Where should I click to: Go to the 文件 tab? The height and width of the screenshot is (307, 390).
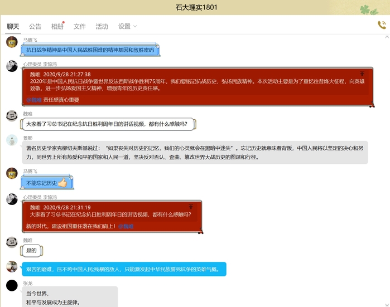click(80, 26)
